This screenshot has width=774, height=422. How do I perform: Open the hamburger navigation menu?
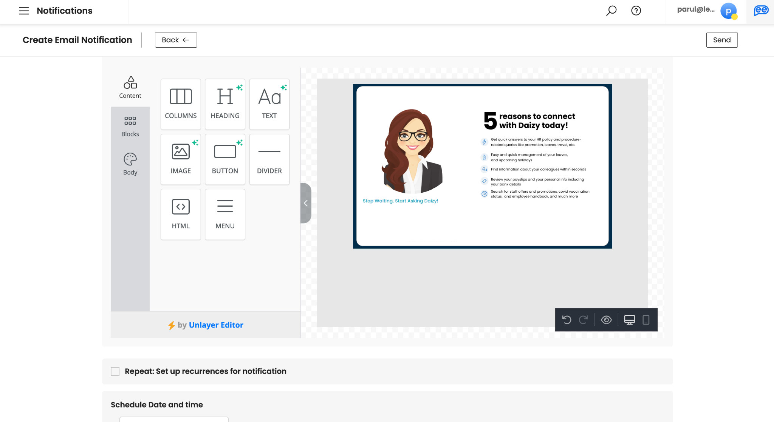(x=24, y=11)
